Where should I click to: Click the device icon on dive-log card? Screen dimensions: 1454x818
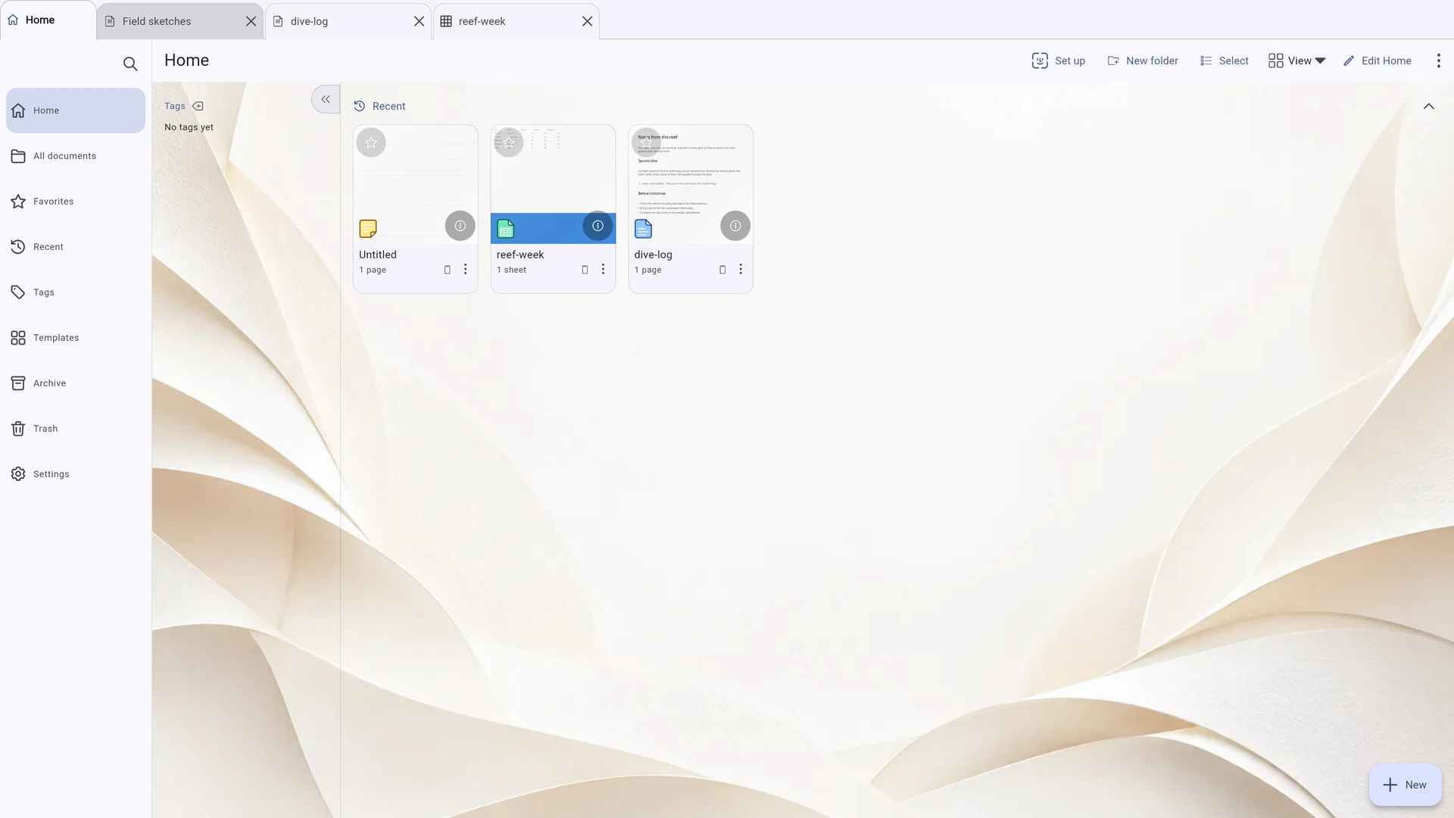coord(722,270)
